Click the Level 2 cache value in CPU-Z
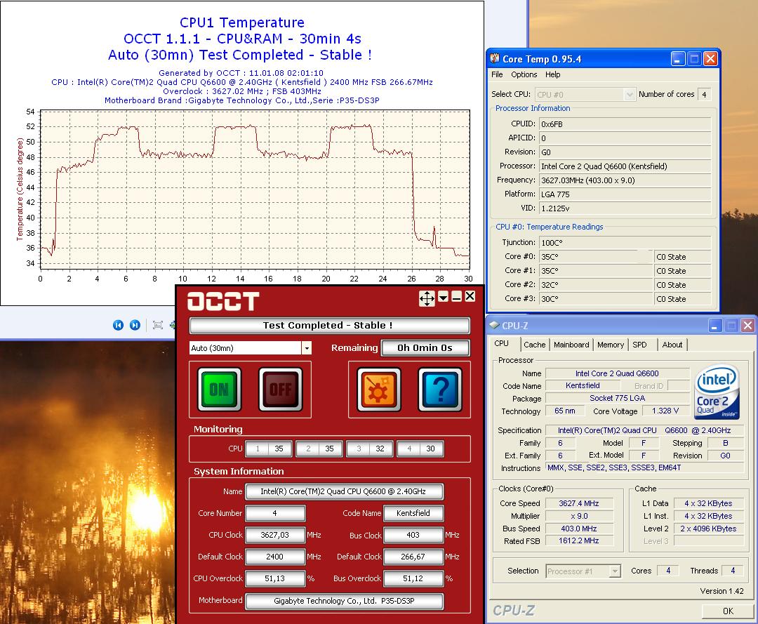Image resolution: width=758 pixels, height=624 pixels. (708, 529)
